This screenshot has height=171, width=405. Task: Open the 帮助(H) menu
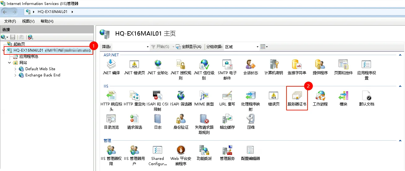(47, 21)
